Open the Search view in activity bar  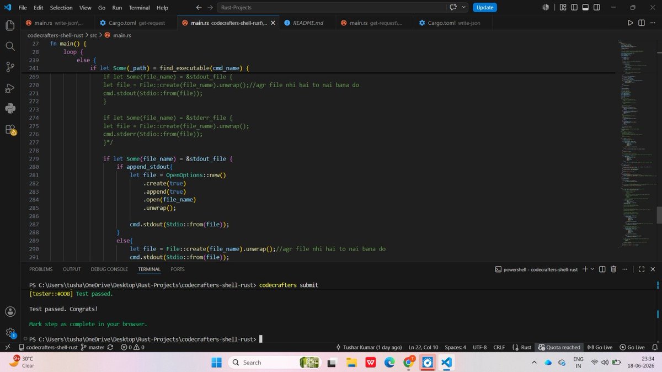[x=10, y=46]
